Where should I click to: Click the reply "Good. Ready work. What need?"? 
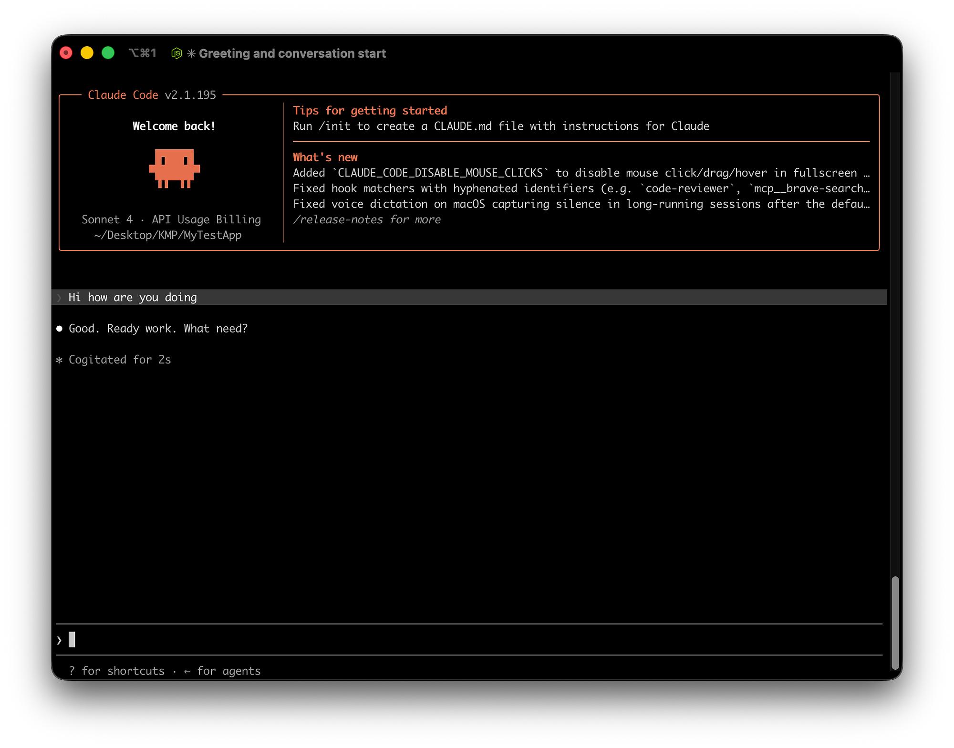tap(158, 329)
